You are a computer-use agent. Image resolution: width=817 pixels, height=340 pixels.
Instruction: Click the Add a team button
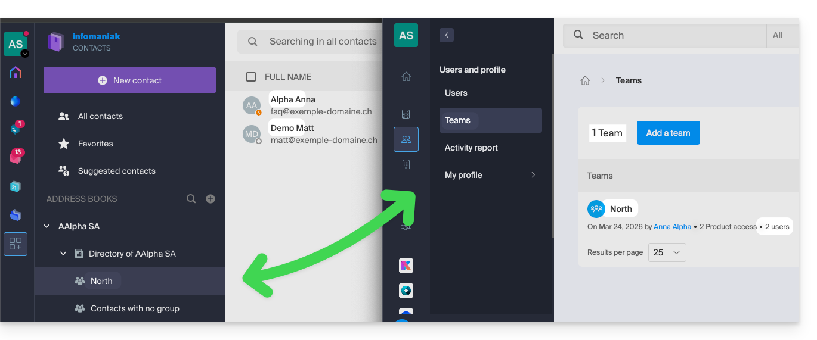[x=668, y=133]
